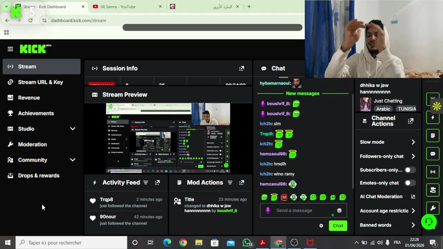The width and height of the screenshot is (443, 249).
Task: Insert the red angry emote from quick row
Action: click(x=284, y=197)
